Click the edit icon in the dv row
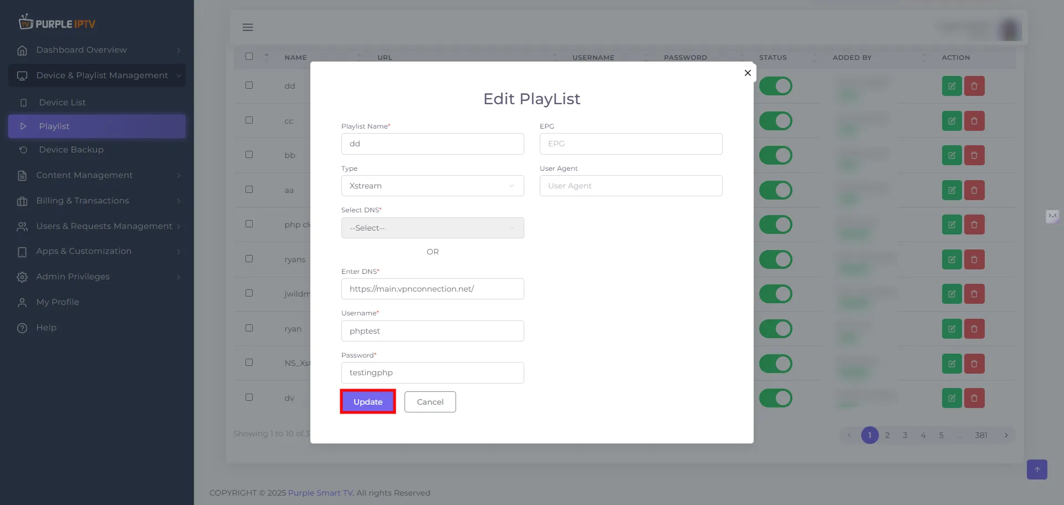This screenshot has height=505, width=1064. coord(952,398)
